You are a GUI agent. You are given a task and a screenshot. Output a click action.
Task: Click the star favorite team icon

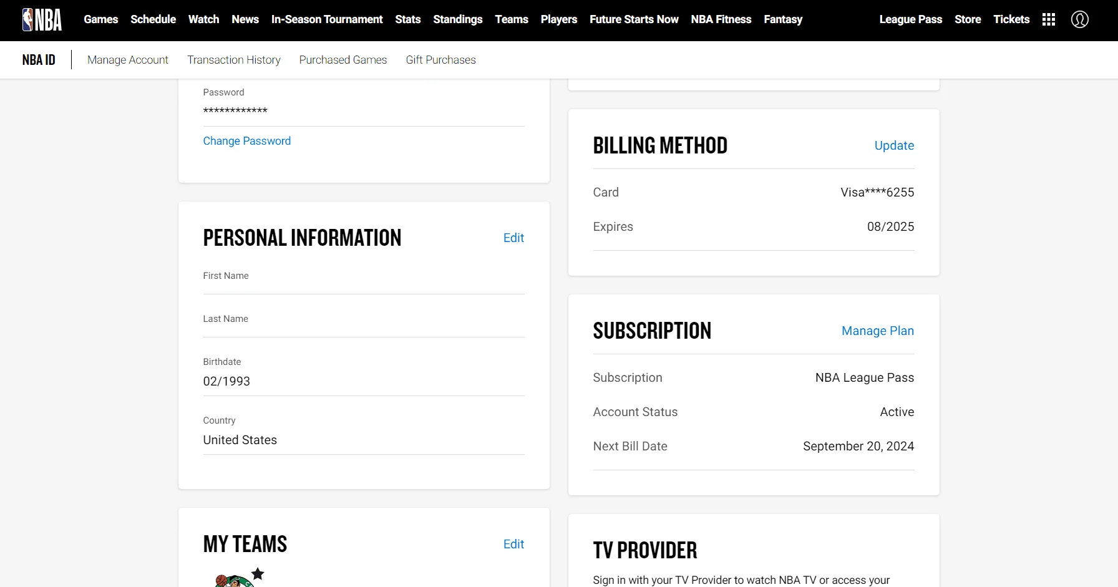tap(258, 573)
